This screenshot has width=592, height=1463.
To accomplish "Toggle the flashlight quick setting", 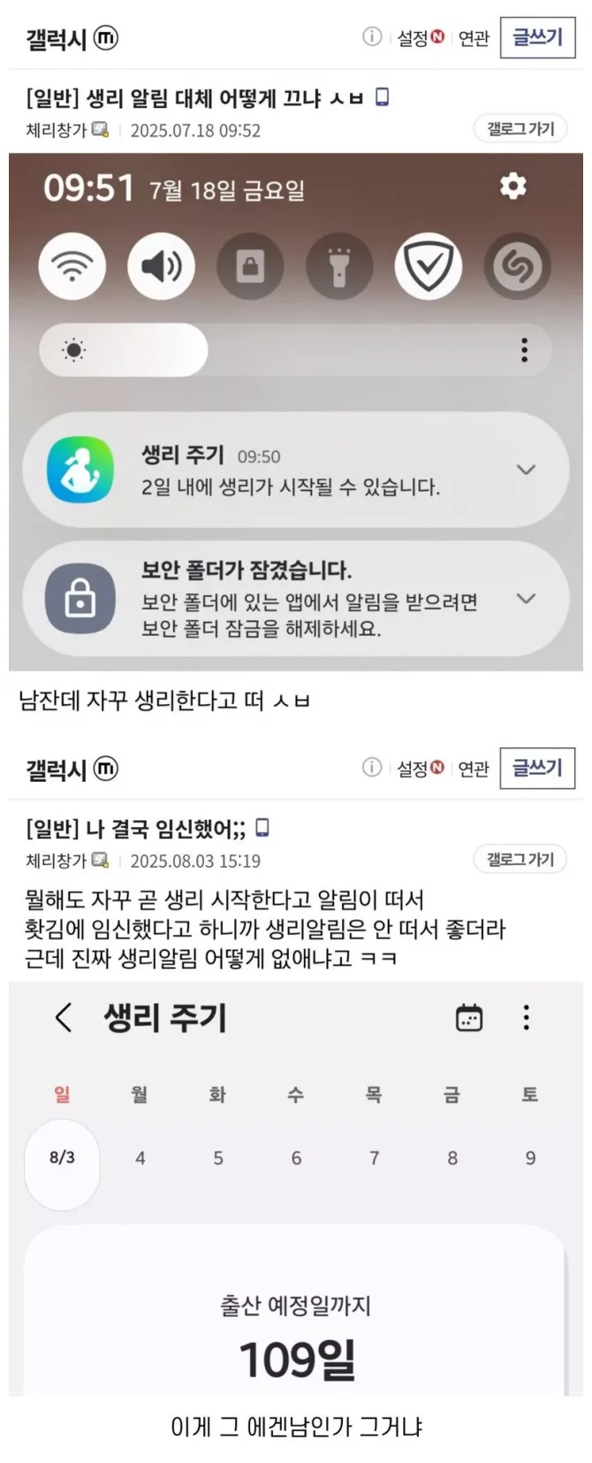I will (x=339, y=266).
